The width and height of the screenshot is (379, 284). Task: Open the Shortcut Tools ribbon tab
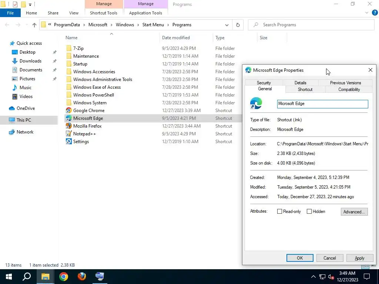pyautogui.click(x=104, y=13)
